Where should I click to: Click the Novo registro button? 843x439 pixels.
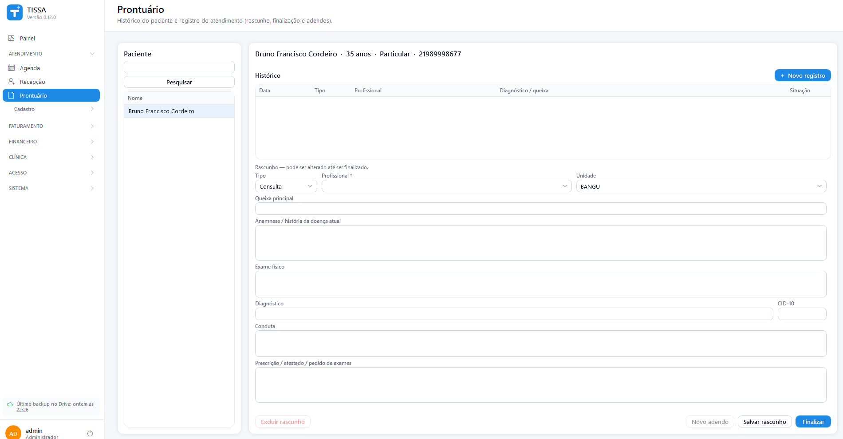[x=803, y=75]
